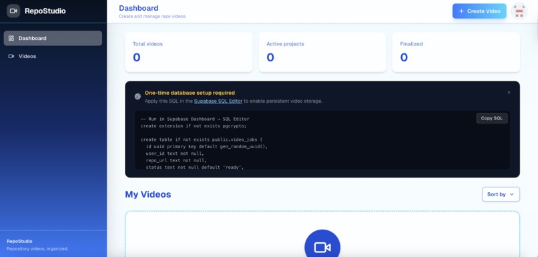Click 'Repository videos, organized.' footer text
This screenshot has width=538, height=257.
click(37, 249)
